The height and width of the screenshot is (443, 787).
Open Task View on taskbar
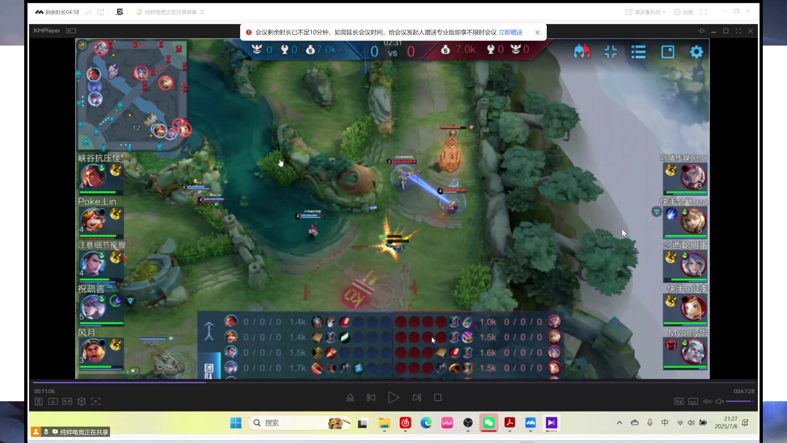362,423
